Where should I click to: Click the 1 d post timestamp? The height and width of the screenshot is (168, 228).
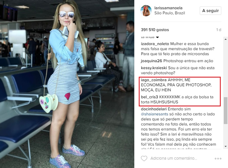(x=219, y=30)
